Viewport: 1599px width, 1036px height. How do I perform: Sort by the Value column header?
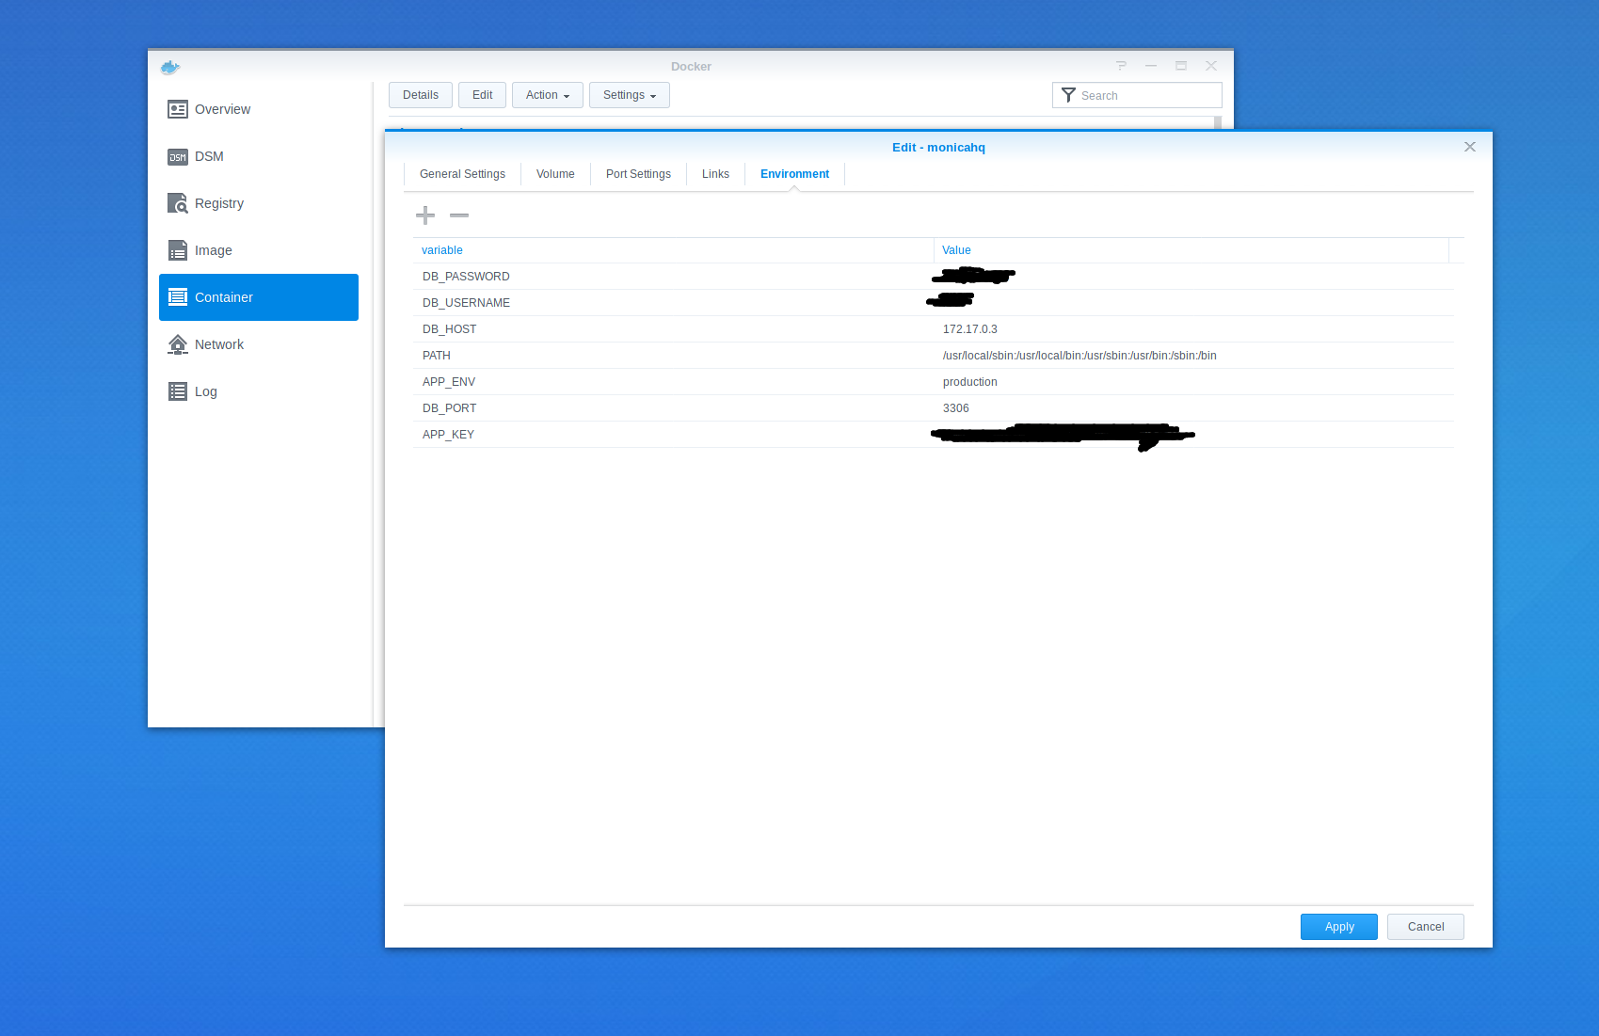click(1191, 250)
